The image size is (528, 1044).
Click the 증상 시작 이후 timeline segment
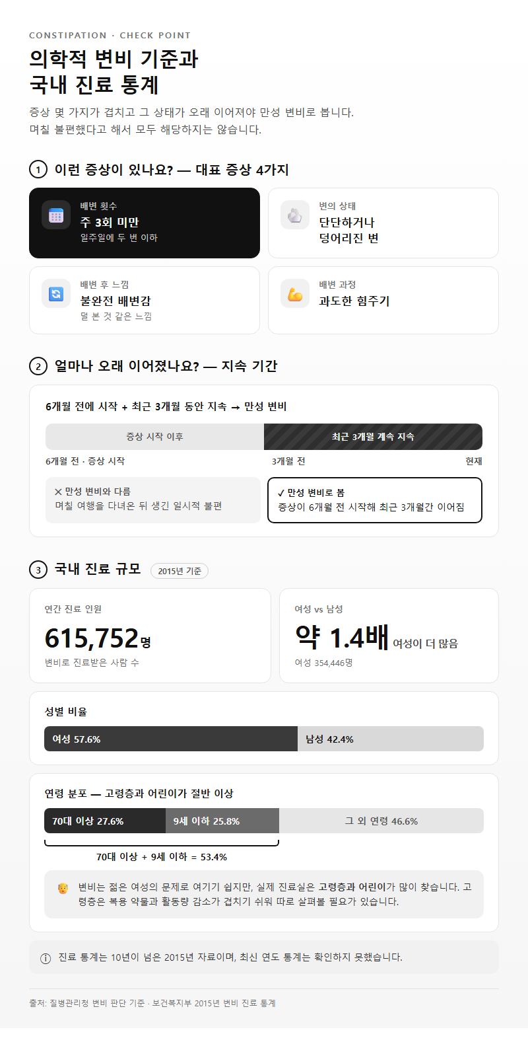(154, 437)
